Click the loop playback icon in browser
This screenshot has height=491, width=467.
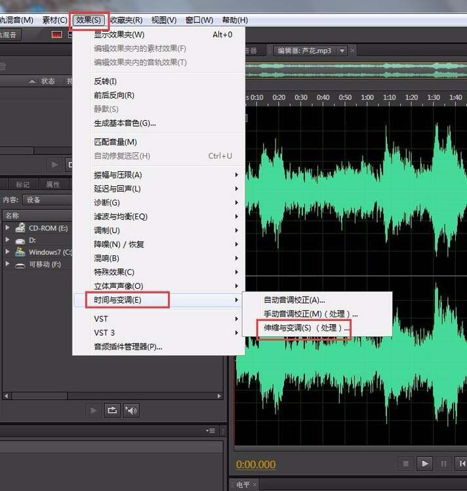pos(112,410)
